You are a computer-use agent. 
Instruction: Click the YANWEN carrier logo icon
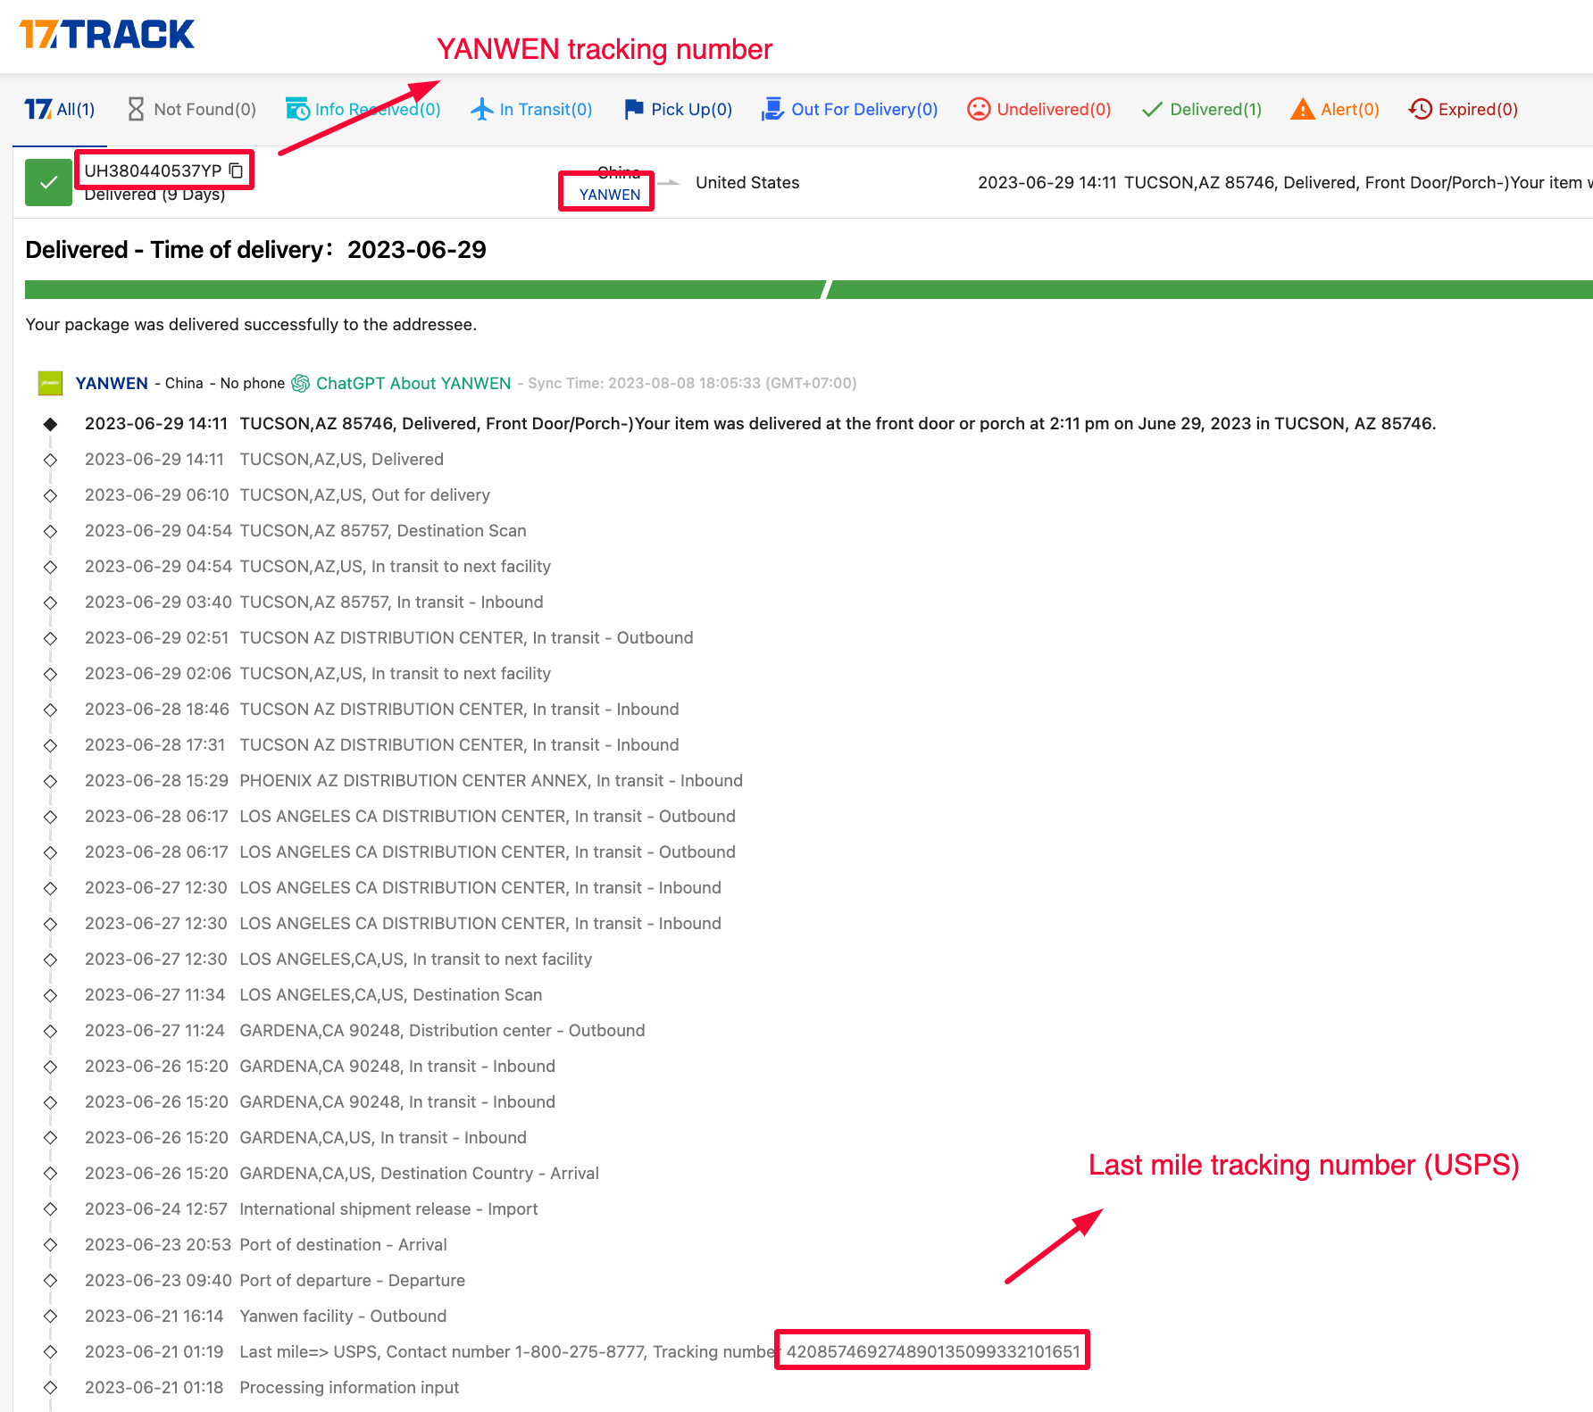[50, 383]
